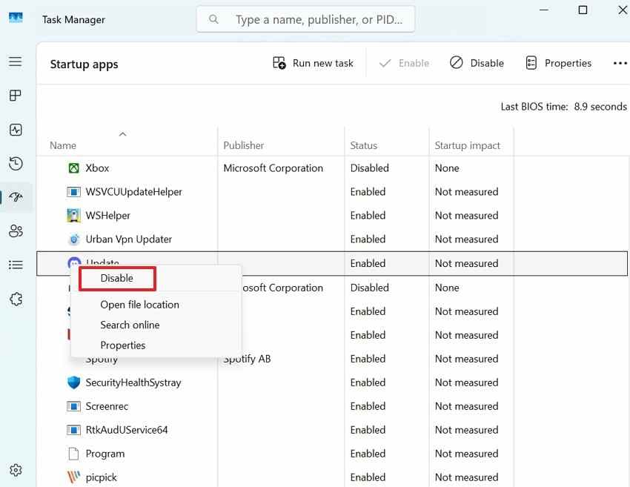Click Microsoft Corporation in Xbox row

[273, 168]
